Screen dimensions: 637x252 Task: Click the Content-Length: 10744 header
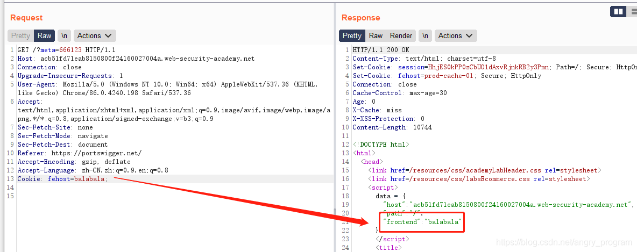pyautogui.click(x=392, y=127)
